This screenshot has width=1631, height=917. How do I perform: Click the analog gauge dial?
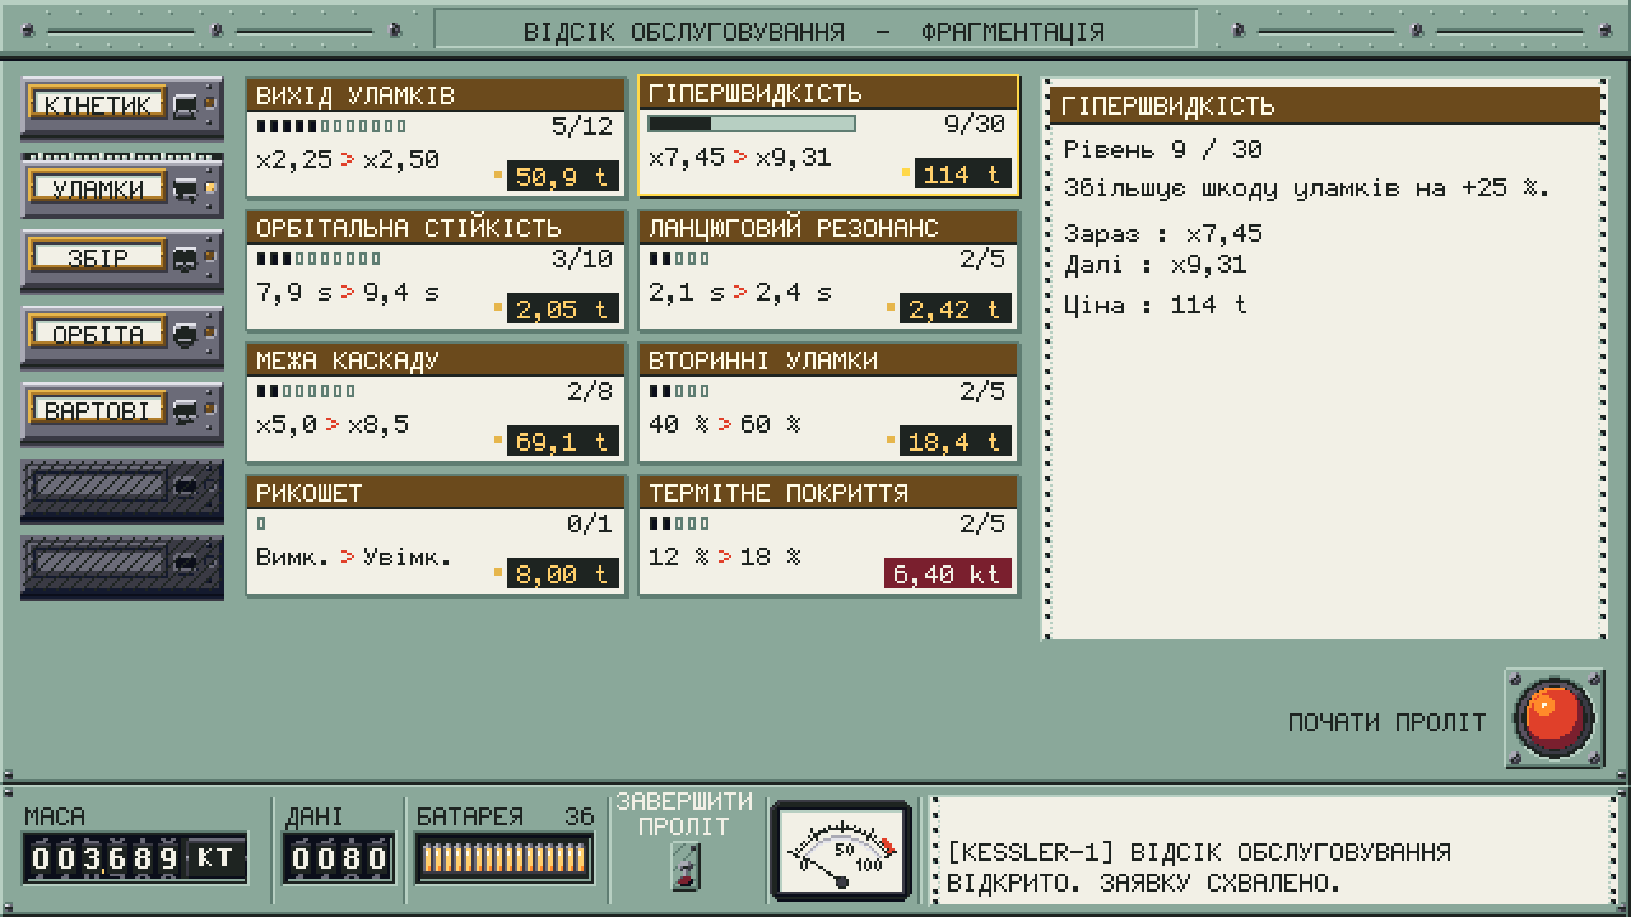pyautogui.click(x=841, y=852)
